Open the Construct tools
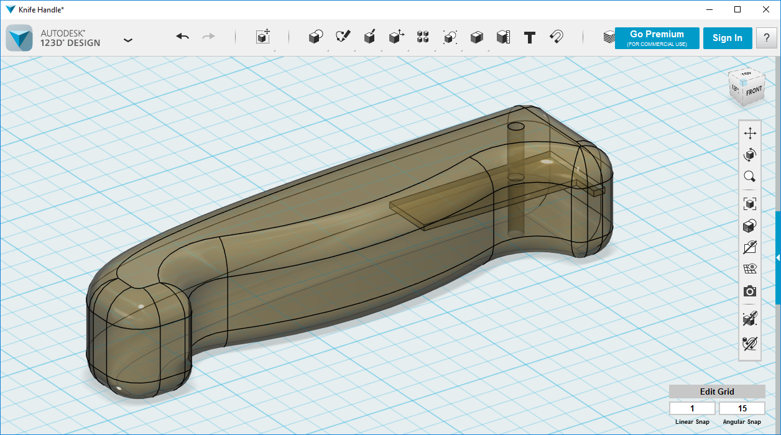The height and width of the screenshot is (435, 781). [369, 37]
